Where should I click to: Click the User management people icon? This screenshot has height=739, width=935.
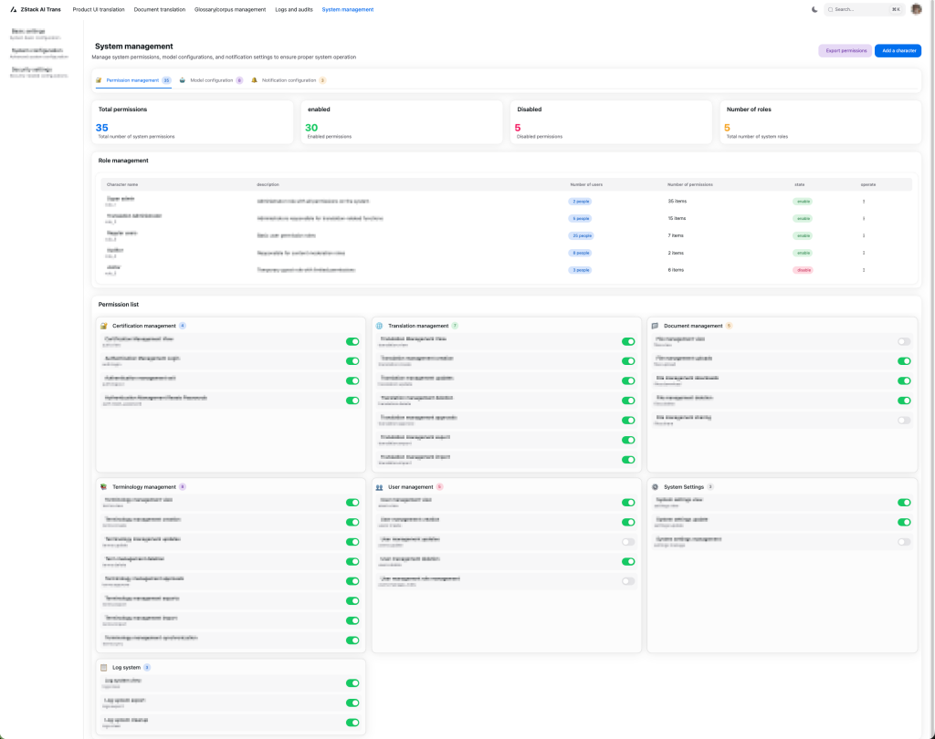(x=380, y=487)
